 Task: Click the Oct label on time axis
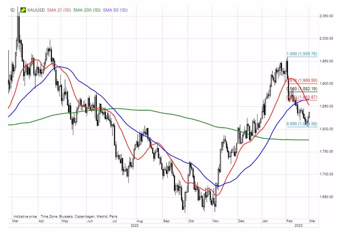tap(191, 221)
